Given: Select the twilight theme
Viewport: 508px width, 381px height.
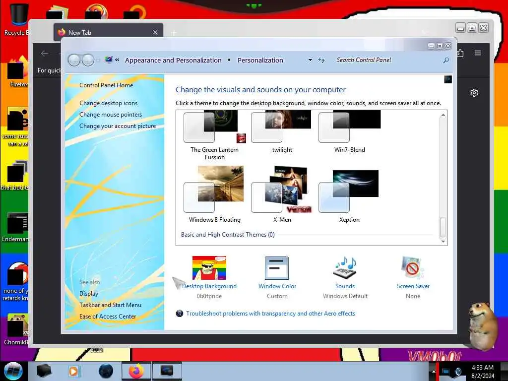Looking at the screenshot, I should point(282,132).
